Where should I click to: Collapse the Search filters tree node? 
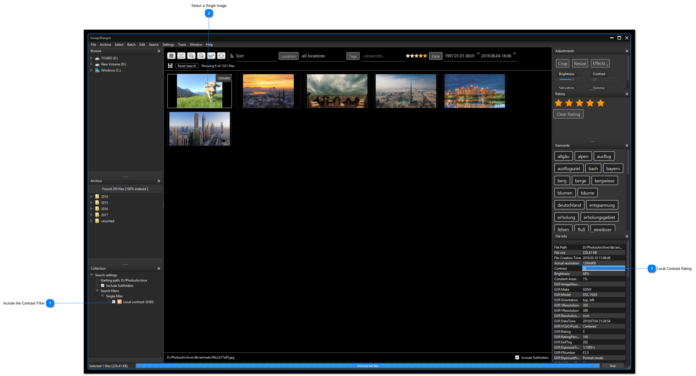97,291
